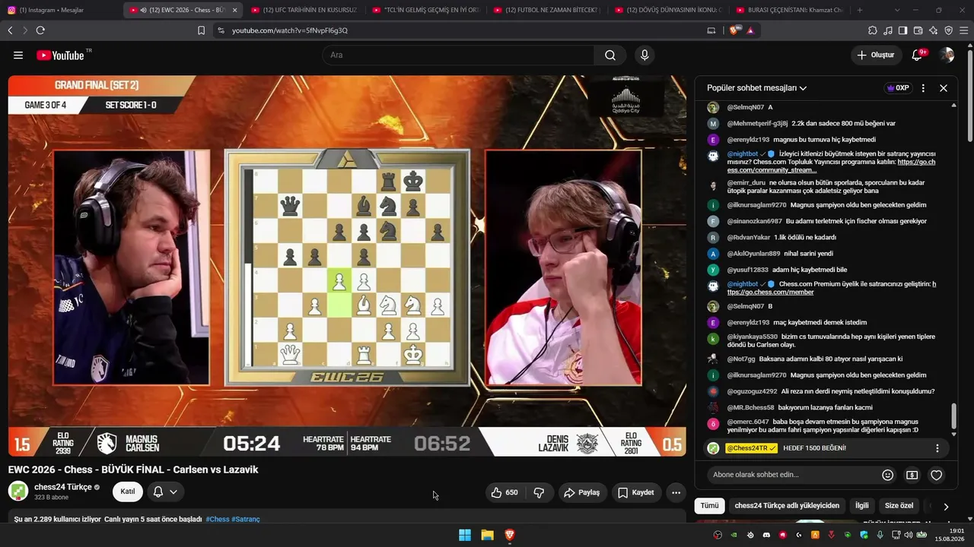Screen dimensions: 974x547
Task: Like the video with thumbs up
Action: coord(505,492)
